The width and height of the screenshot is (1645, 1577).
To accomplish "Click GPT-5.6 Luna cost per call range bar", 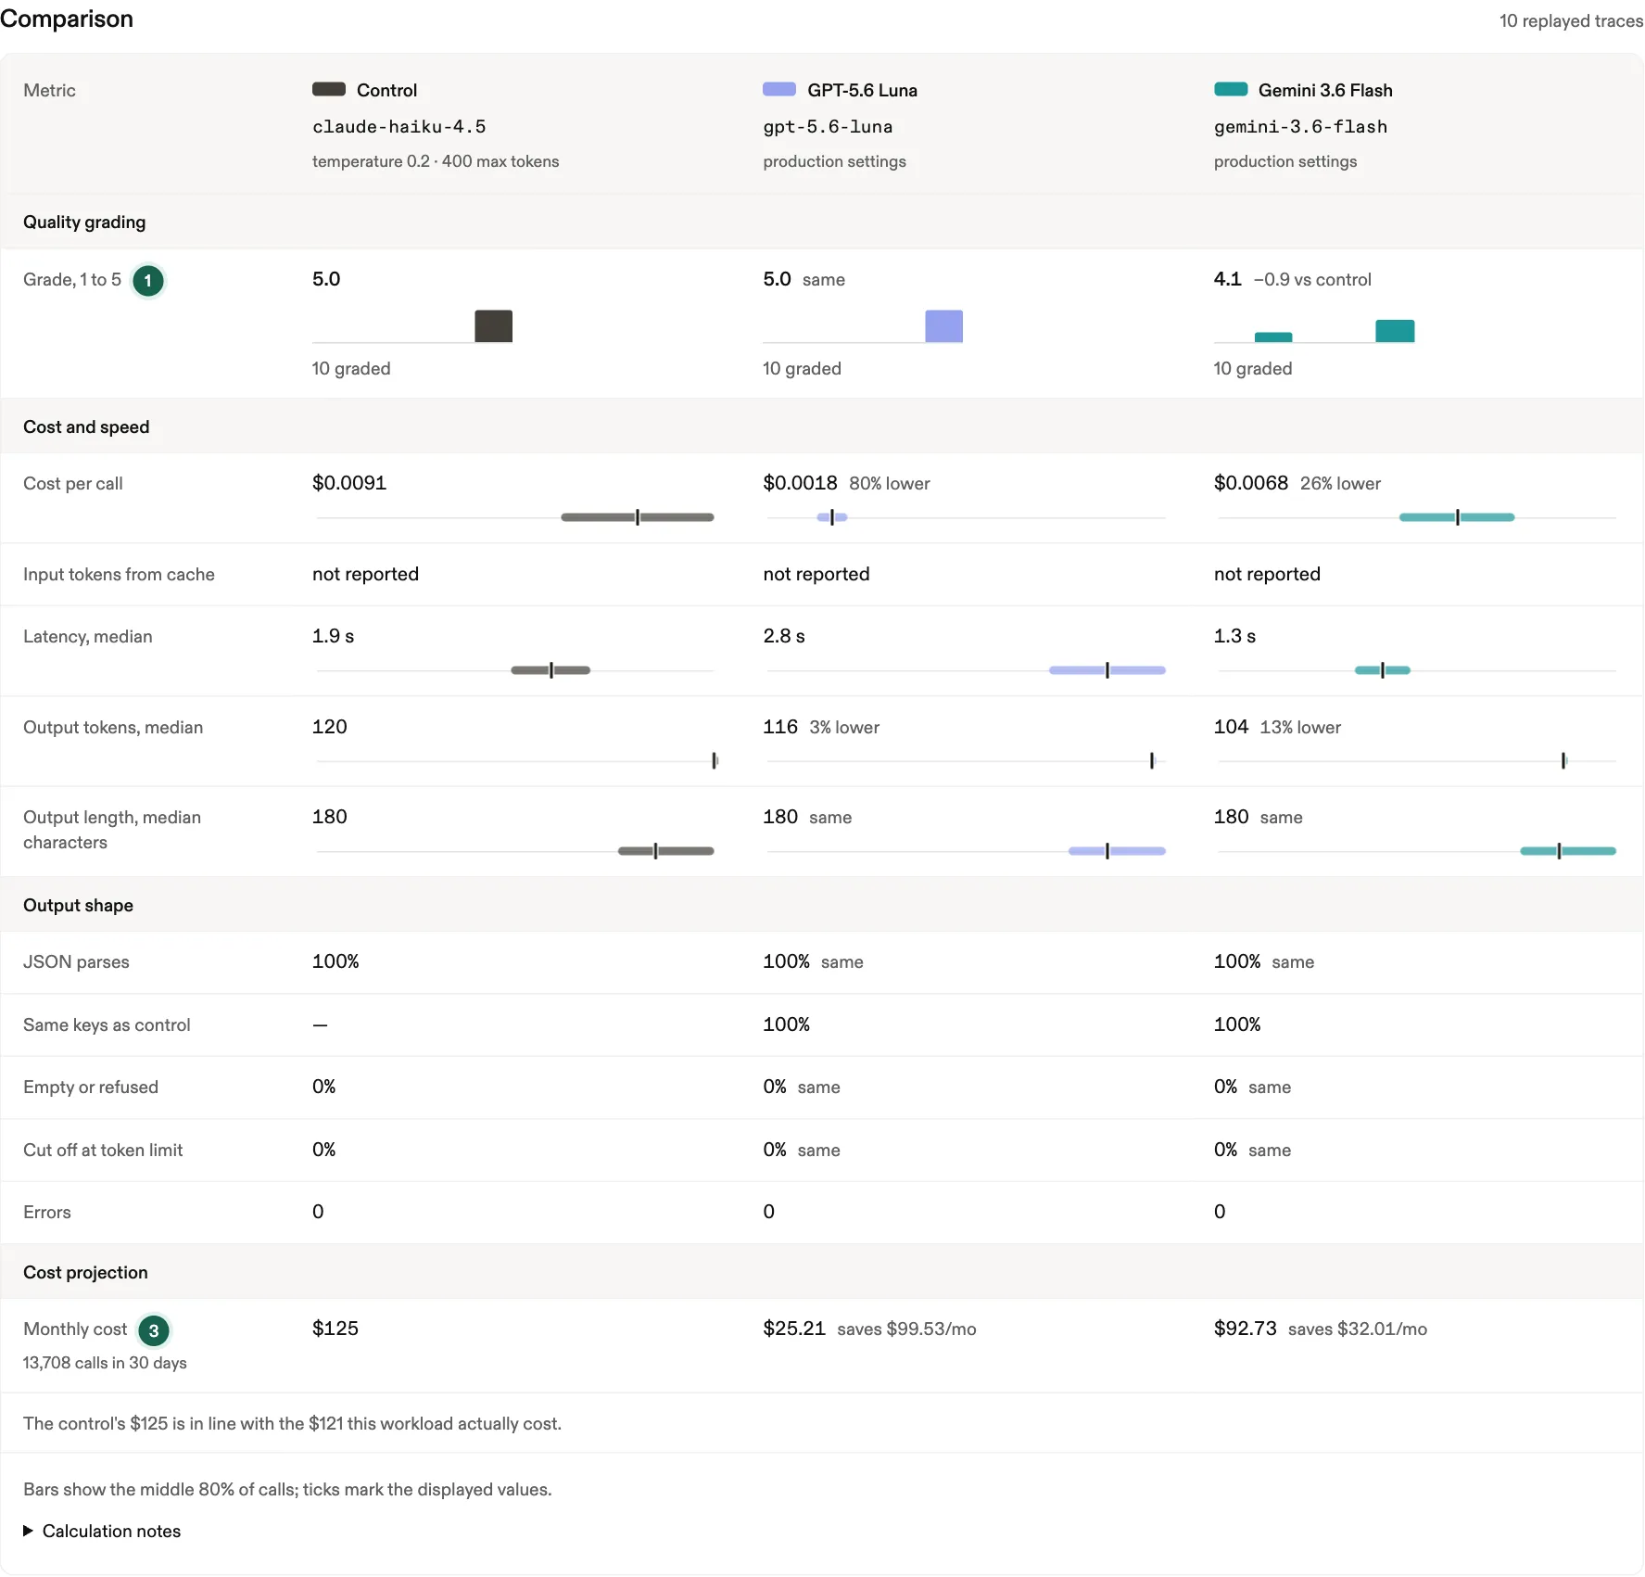I will coord(832,517).
